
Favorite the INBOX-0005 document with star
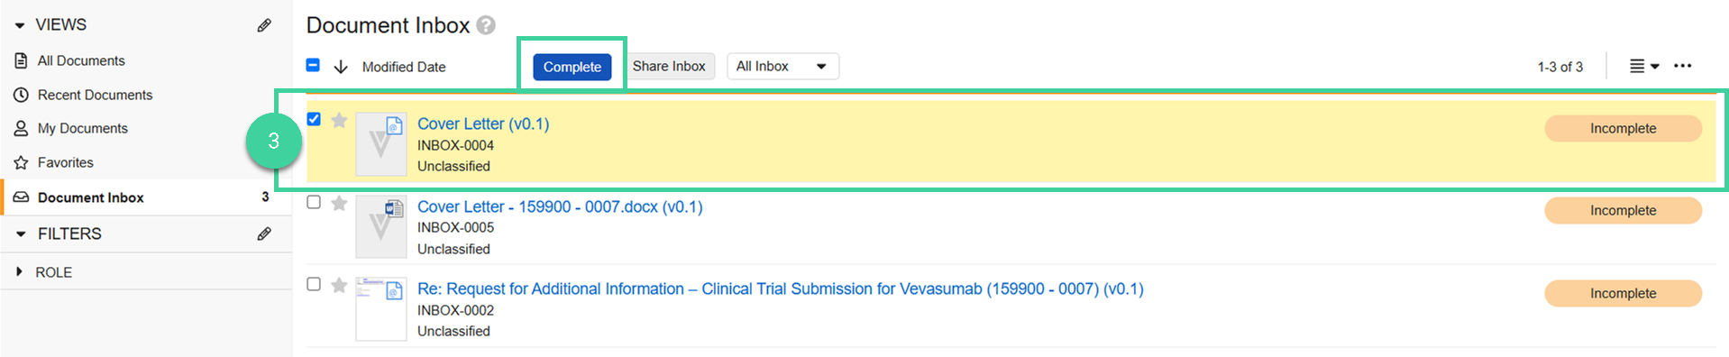[339, 203]
